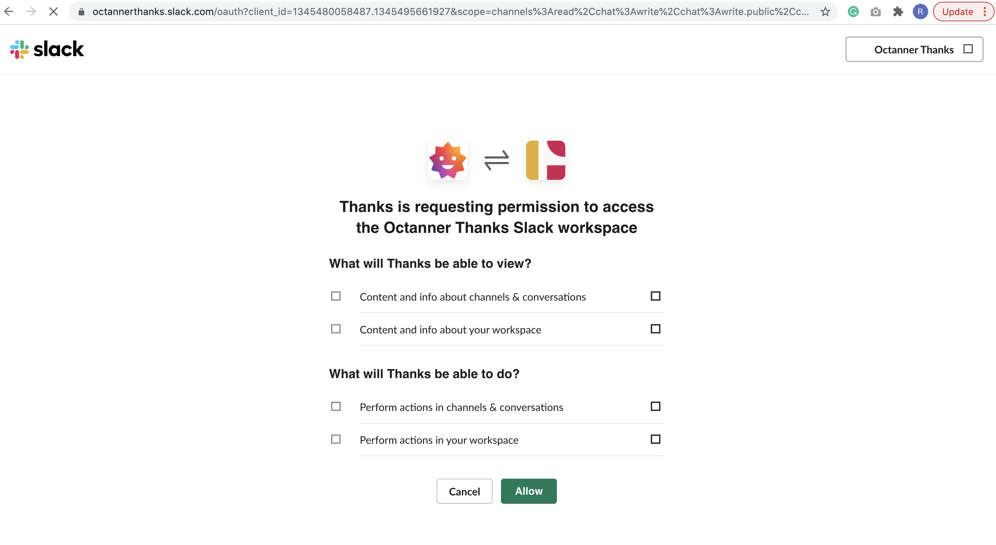Go back to the previous page
The width and height of the screenshot is (996, 545).
(x=9, y=12)
